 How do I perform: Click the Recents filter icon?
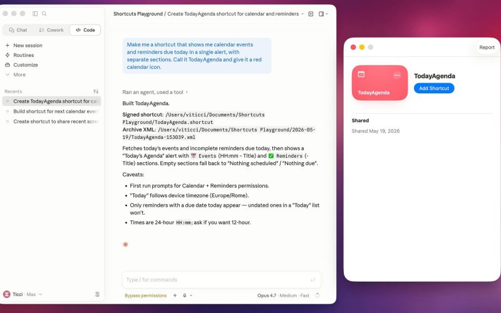pyautogui.click(x=96, y=91)
